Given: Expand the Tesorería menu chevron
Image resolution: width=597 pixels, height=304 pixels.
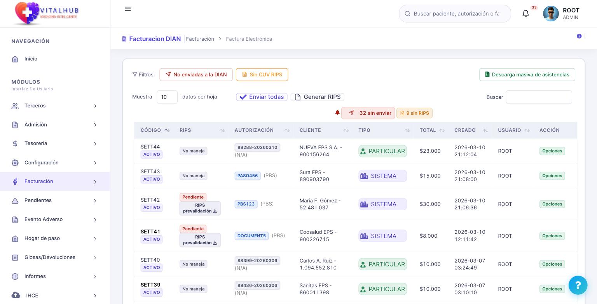Looking at the screenshot, I should [x=95, y=144].
